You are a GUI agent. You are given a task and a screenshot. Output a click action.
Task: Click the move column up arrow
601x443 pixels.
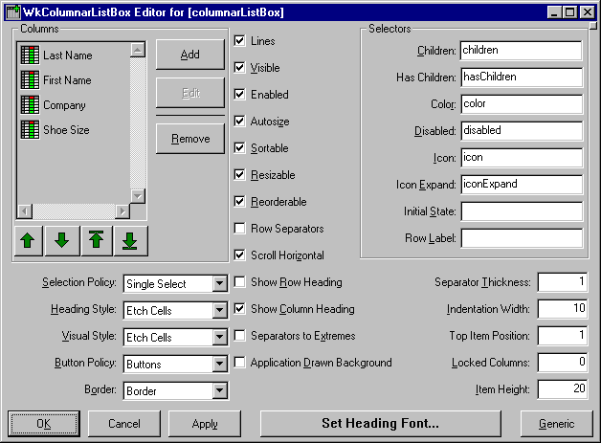click(x=29, y=240)
